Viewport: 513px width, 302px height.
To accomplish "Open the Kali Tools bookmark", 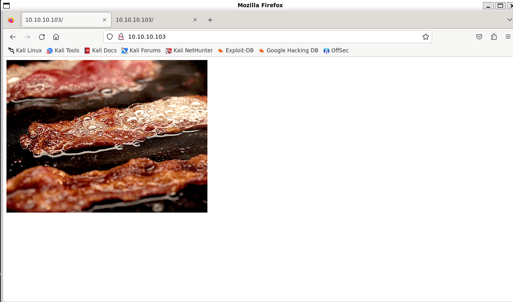I will [x=63, y=50].
